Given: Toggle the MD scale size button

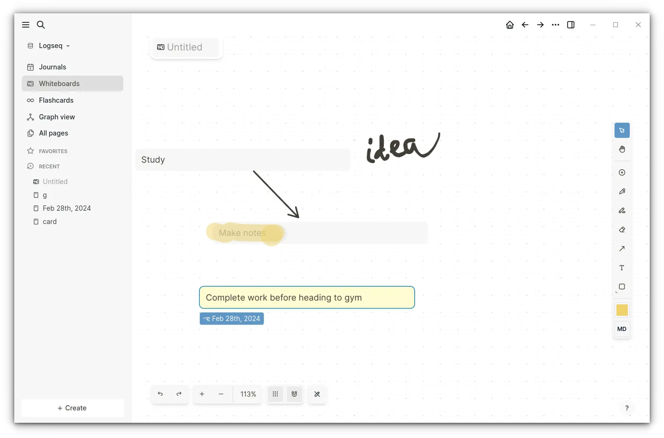Looking at the screenshot, I should point(622,329).
